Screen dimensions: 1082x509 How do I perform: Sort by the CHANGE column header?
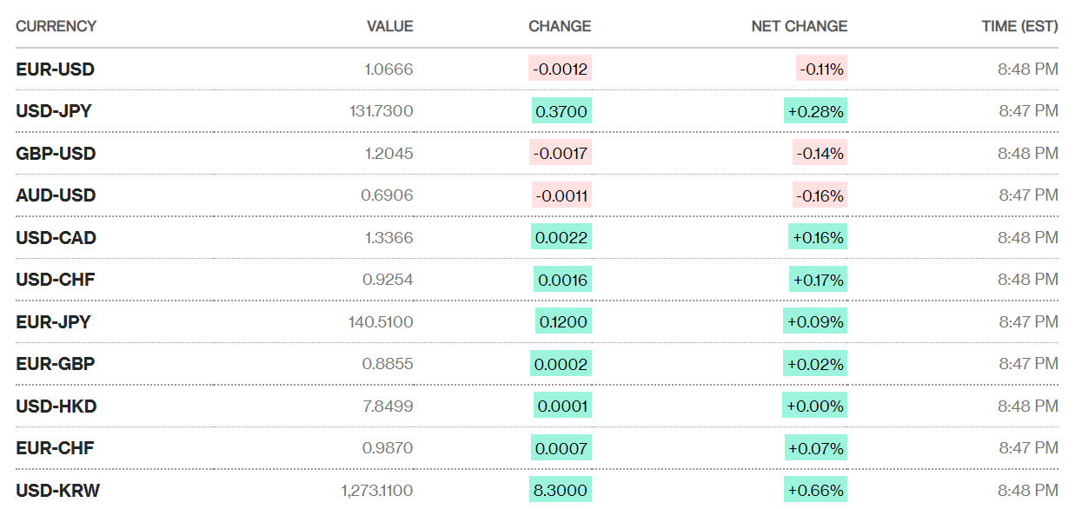(560, 26)
